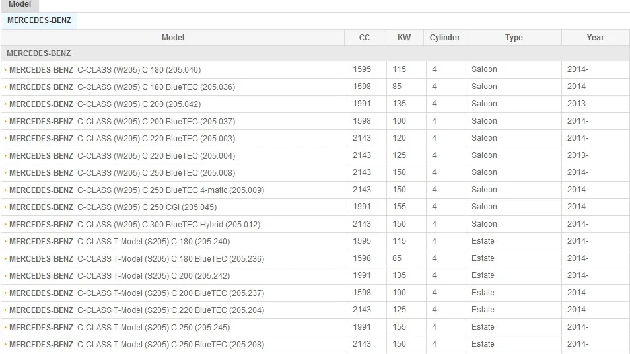Expand the C 220 BlueTEC (205.004) row arrow
This screenshot has height=354, width=630.
click(5, 155)
